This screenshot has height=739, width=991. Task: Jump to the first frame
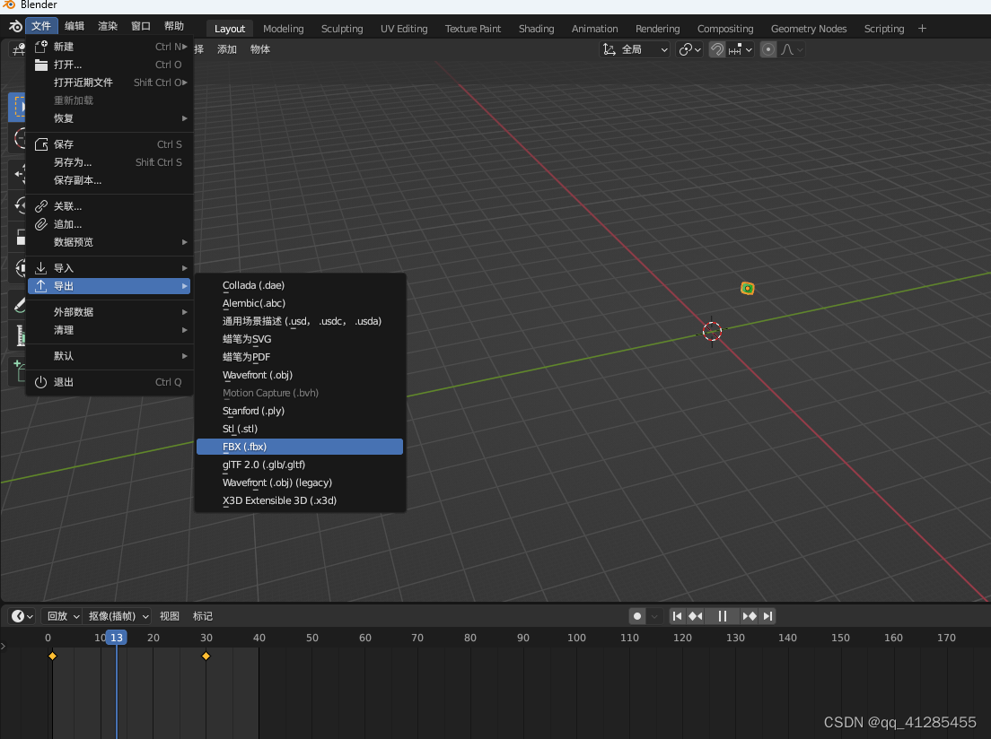click(x=678, y=616)
